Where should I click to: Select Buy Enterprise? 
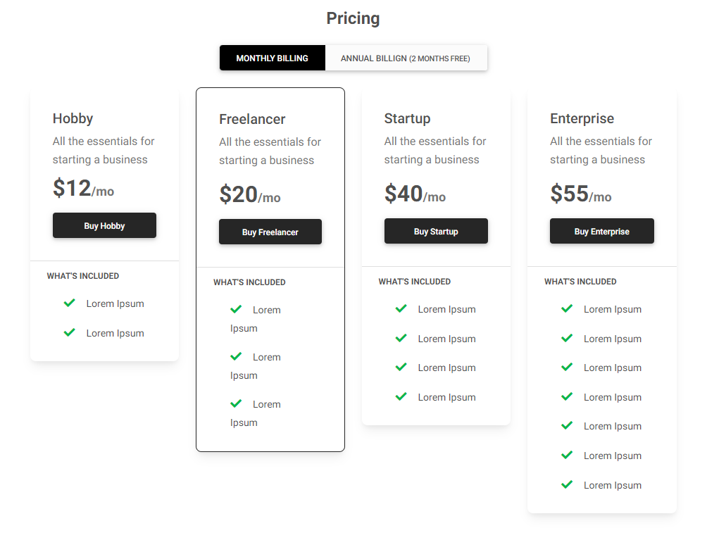click(x=601, y=231)
